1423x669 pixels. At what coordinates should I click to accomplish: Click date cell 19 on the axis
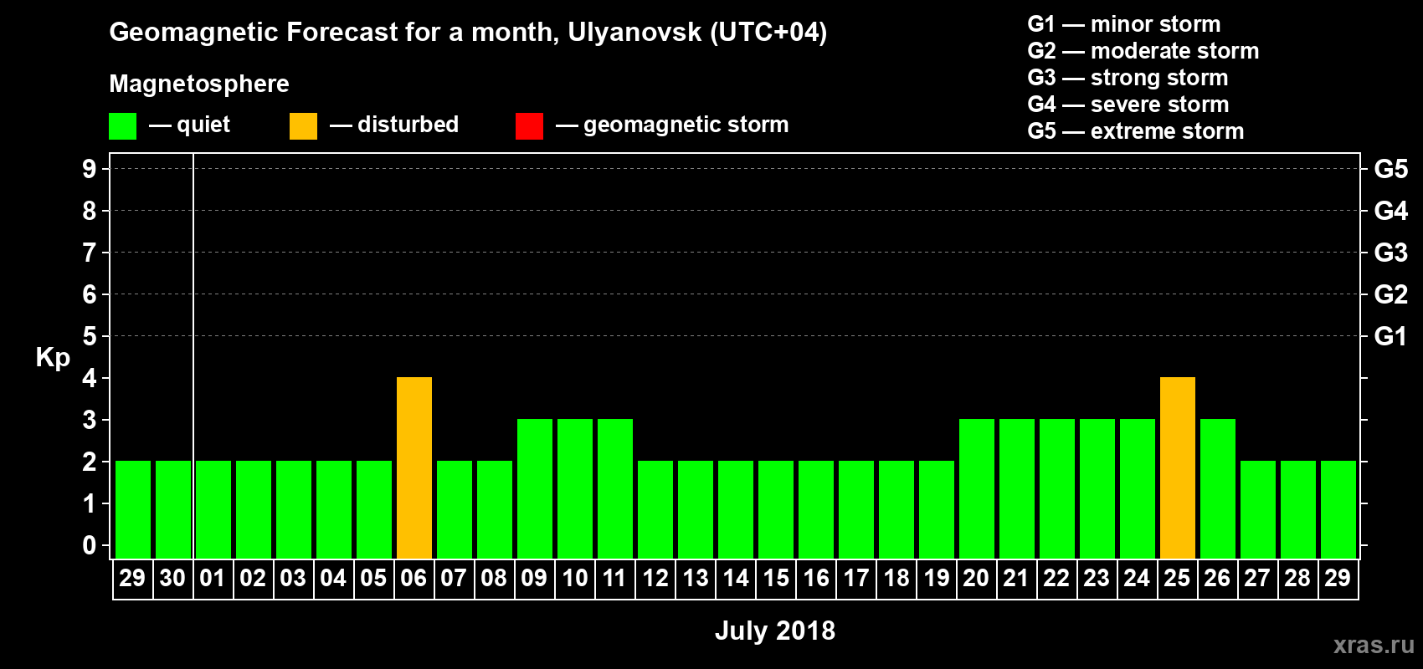937,579
